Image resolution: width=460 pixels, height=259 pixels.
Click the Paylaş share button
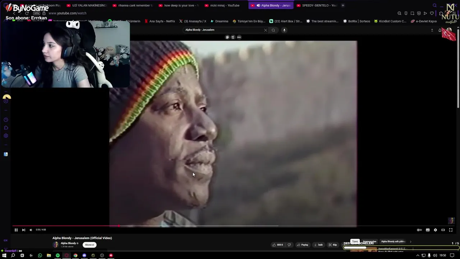pyautogui.click(x=303, y=245)
